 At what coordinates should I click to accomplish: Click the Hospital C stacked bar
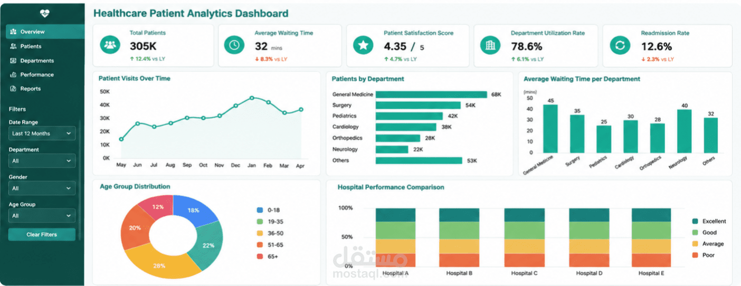[524, 237]
